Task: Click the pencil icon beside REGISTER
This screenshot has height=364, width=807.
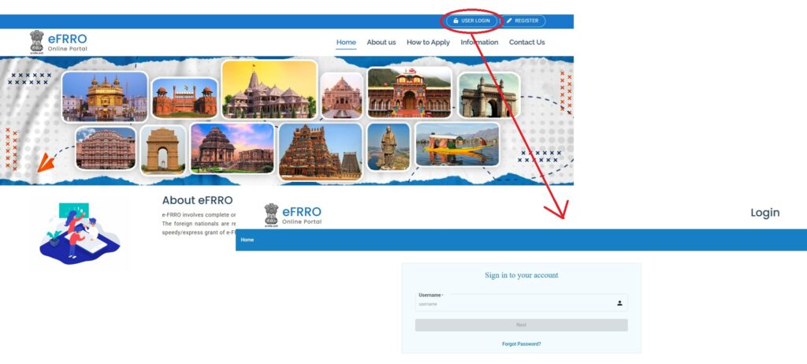Action: (510, 21)
